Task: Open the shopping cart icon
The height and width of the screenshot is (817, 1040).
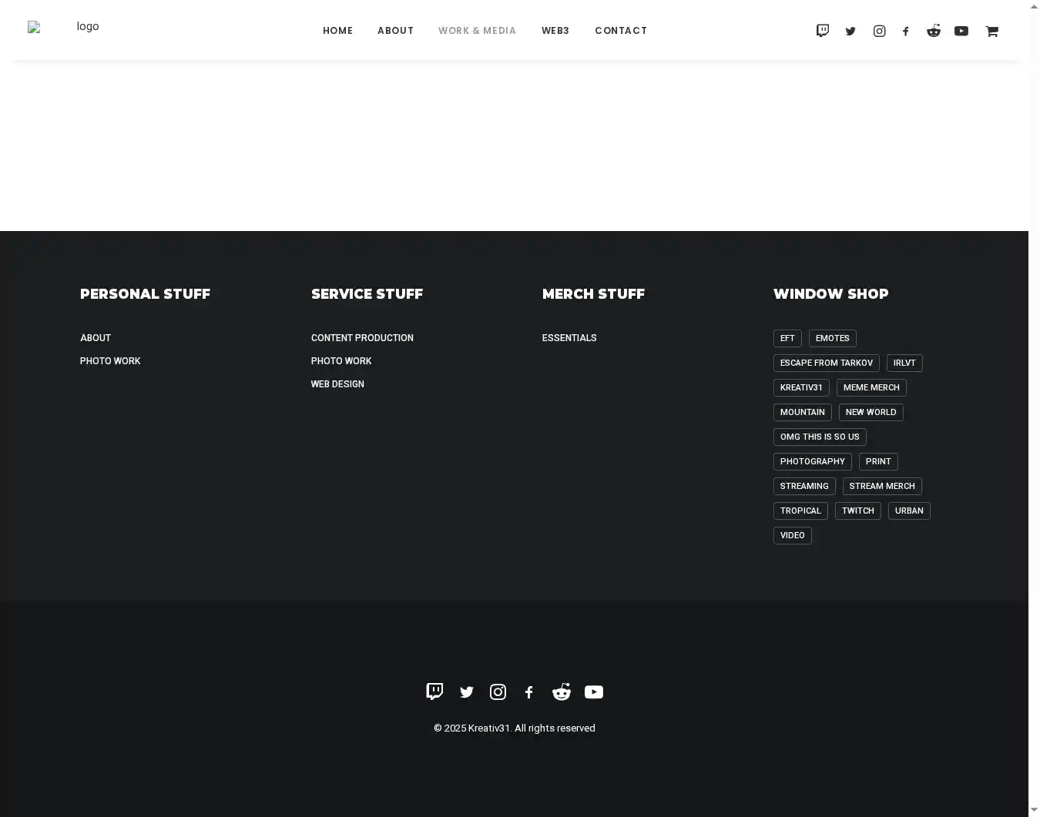Action: click(x=991, y=32)
